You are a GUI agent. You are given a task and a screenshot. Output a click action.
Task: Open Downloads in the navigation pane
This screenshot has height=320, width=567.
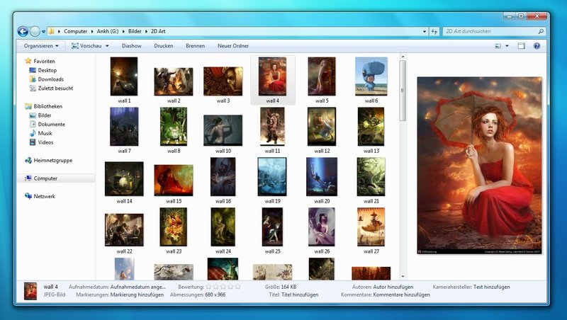pyautogui.click(x=46, y=79)
